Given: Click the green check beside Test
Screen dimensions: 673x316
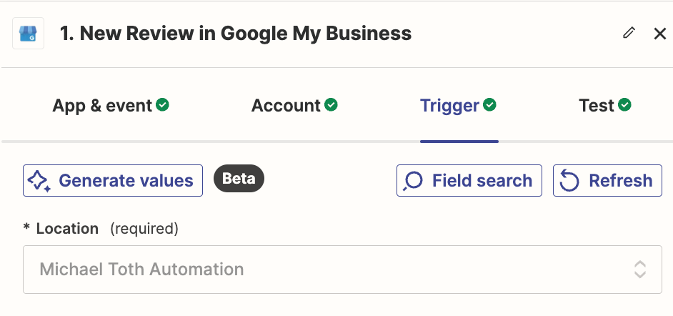Looking at the screenshot, I should 624,105.
